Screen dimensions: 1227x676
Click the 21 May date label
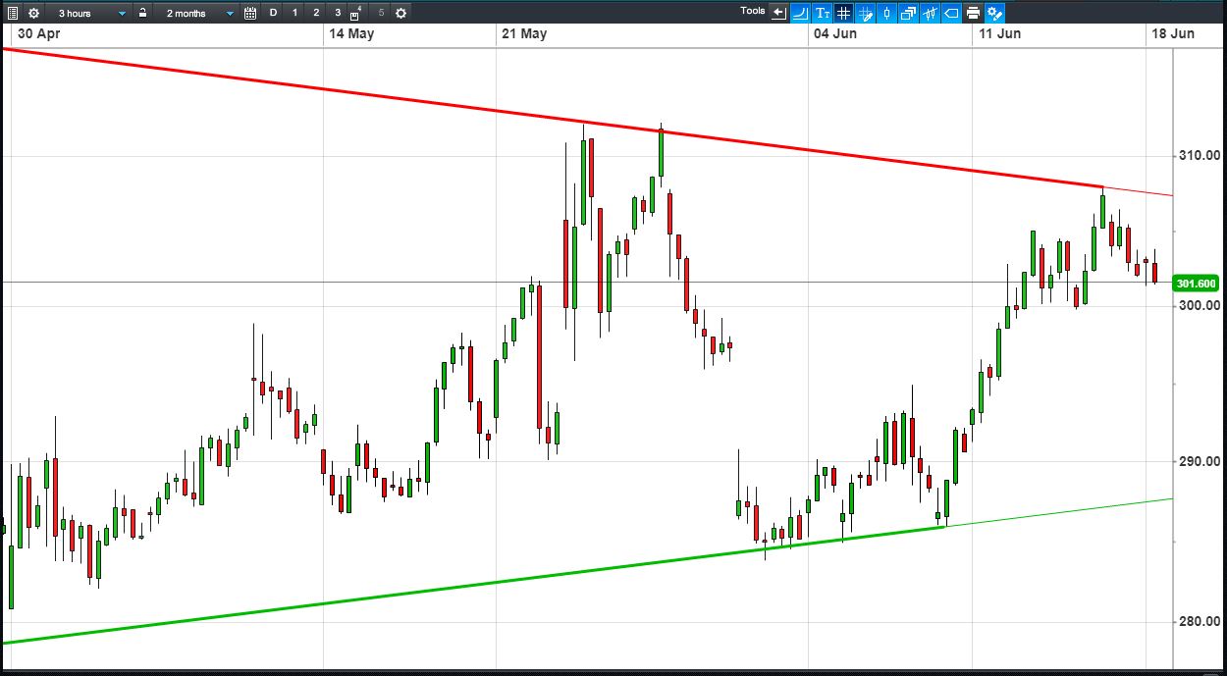(524, 33)
